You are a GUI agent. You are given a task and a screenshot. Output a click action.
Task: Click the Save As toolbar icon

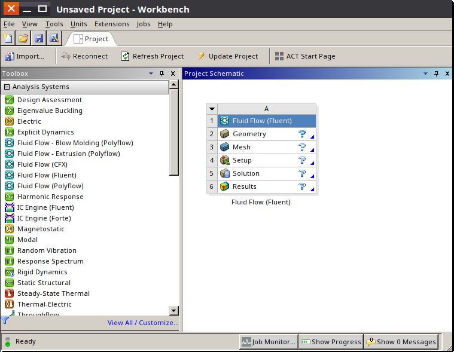point(54,38)
